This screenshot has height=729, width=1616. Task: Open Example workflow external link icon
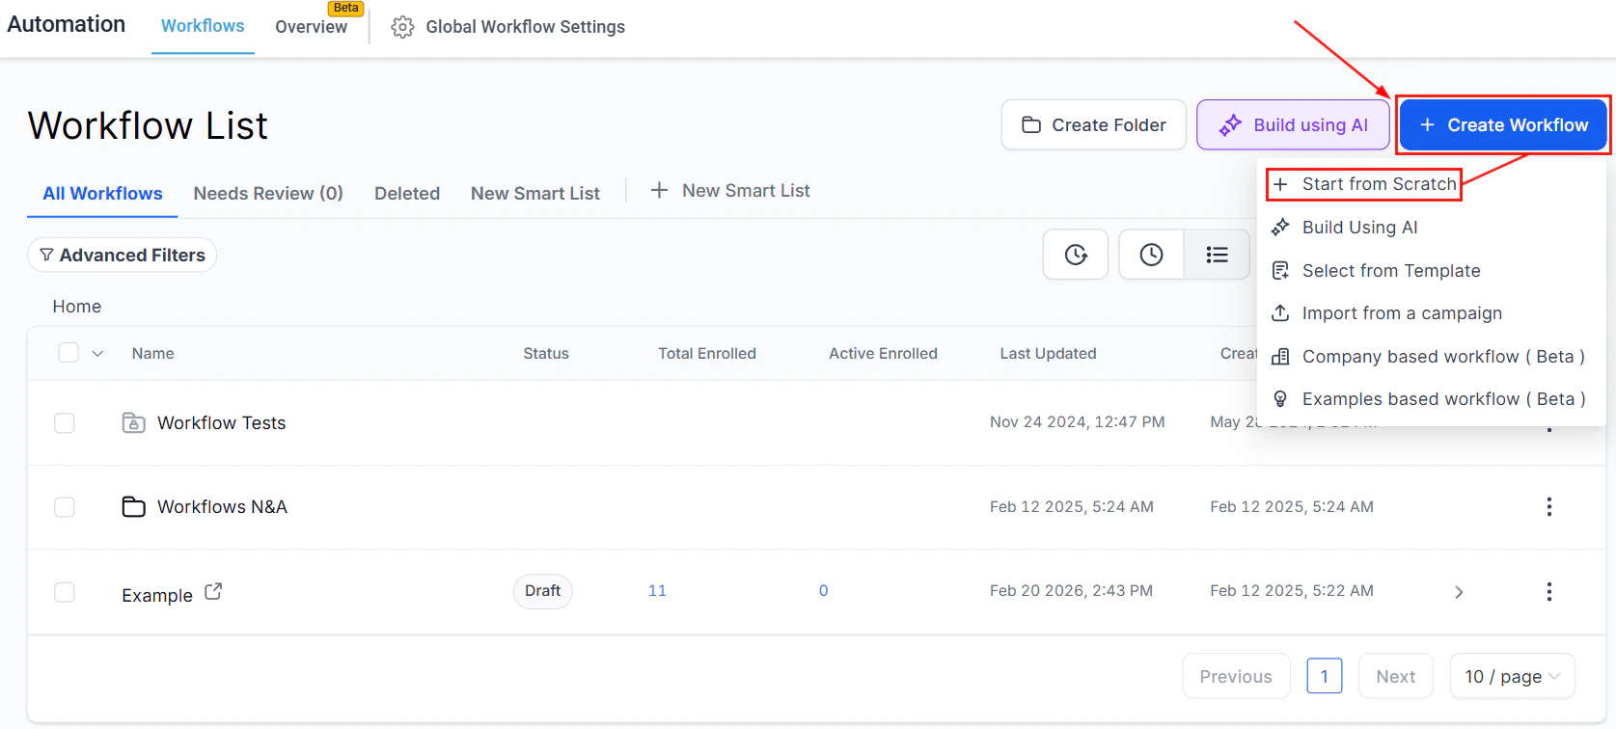[x=213, y=591]
